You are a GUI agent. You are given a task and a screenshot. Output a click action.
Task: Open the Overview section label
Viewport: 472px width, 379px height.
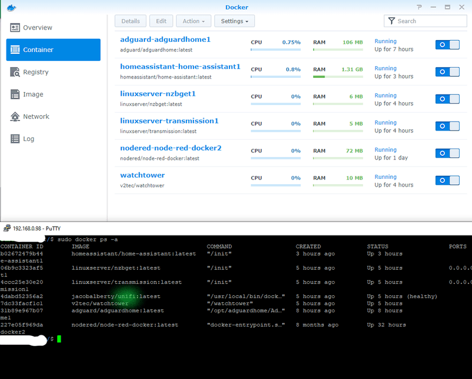[x=38, y=28]
